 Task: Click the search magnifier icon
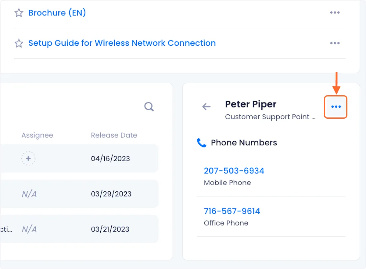click(149, 107)
